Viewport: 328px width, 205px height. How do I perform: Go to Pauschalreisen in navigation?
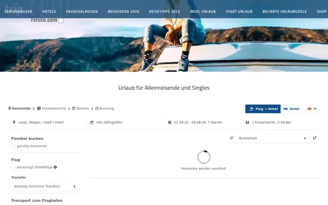[82, 11]
